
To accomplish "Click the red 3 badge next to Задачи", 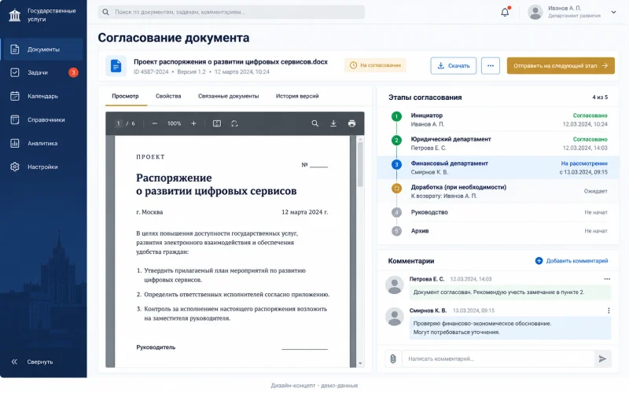I will point(73,72).
